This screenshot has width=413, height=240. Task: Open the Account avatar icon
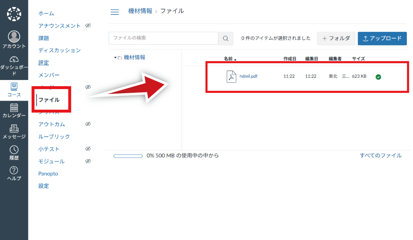(14, 37)
